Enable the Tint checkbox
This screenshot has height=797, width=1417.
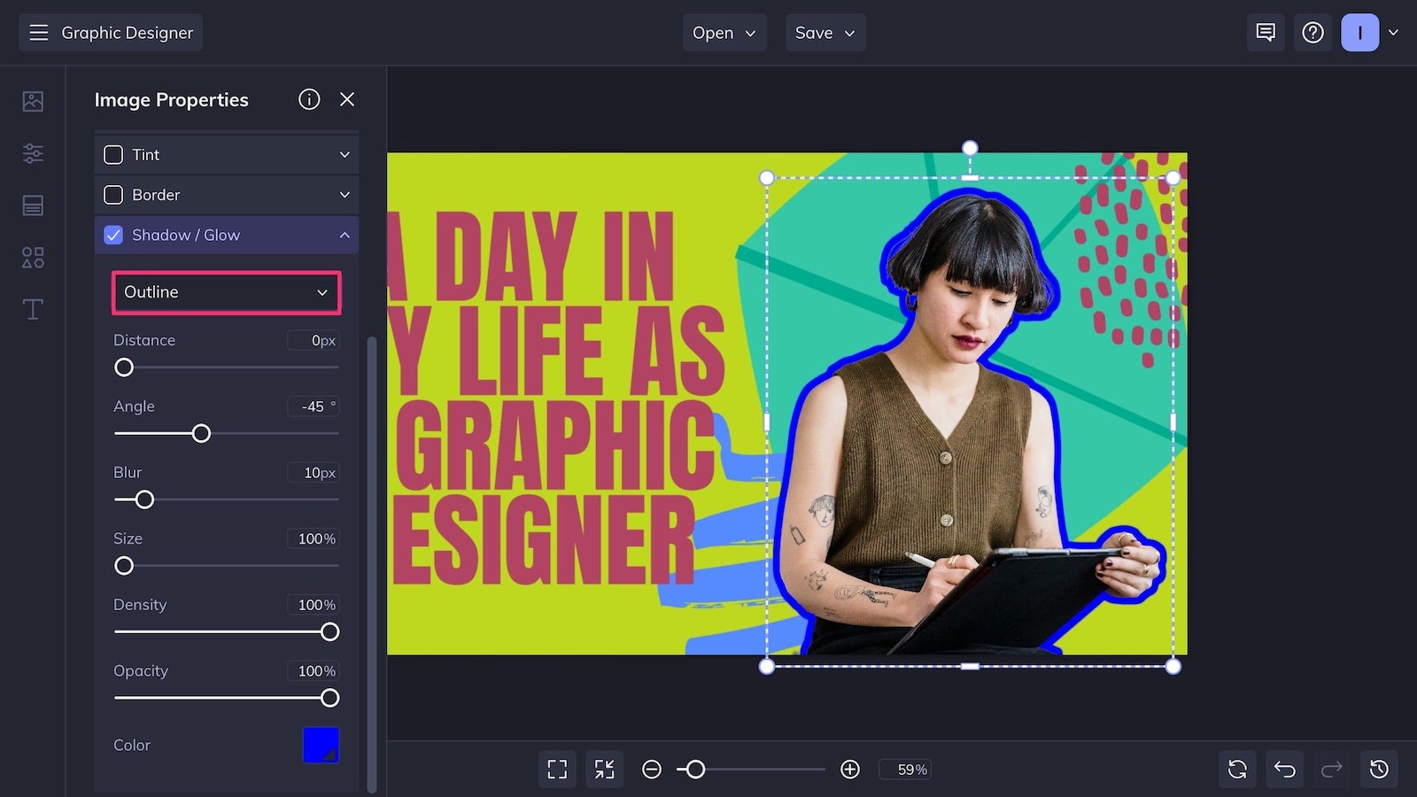pos(113,155)
